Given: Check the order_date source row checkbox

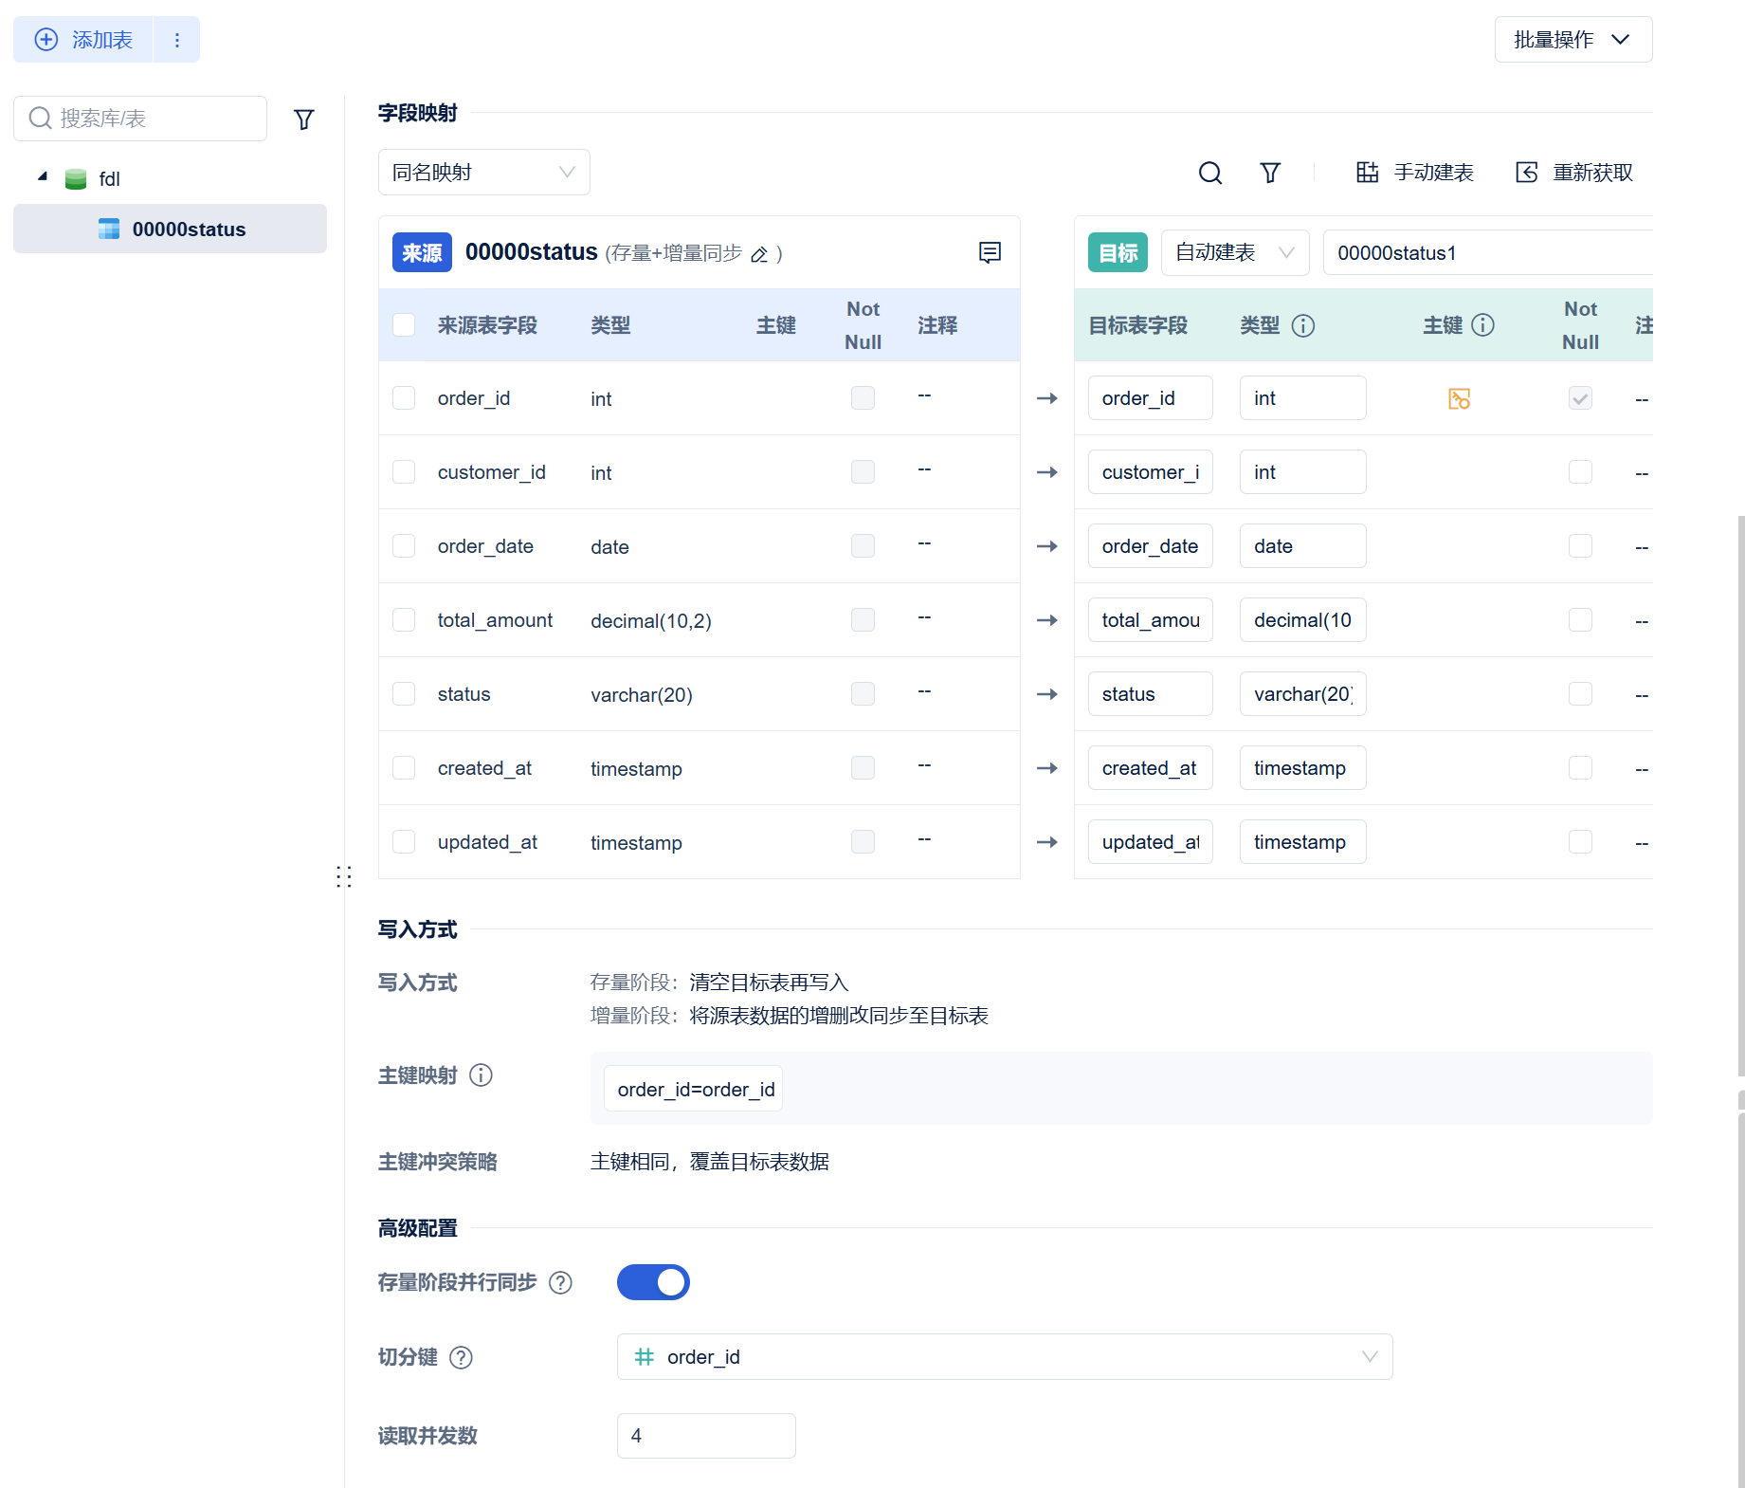Looking at the screenshot, I should pyautogui.click(x=404, y=545).
